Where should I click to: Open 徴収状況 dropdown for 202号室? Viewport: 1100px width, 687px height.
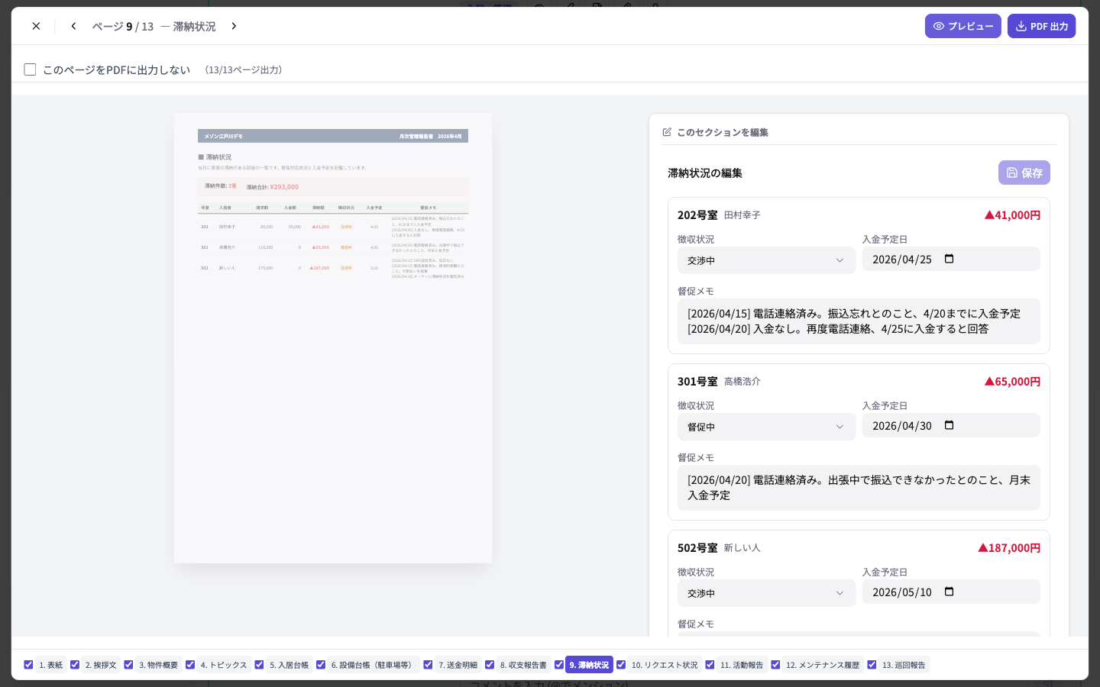pyautogui.click(x=766, y=260)
